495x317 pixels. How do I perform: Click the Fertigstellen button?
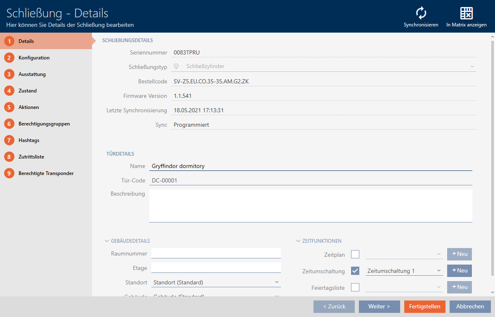(x=425, y=306)
